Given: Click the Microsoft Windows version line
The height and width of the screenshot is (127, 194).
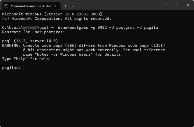Looking at the screenshot, I should click(x=52, y=14).
